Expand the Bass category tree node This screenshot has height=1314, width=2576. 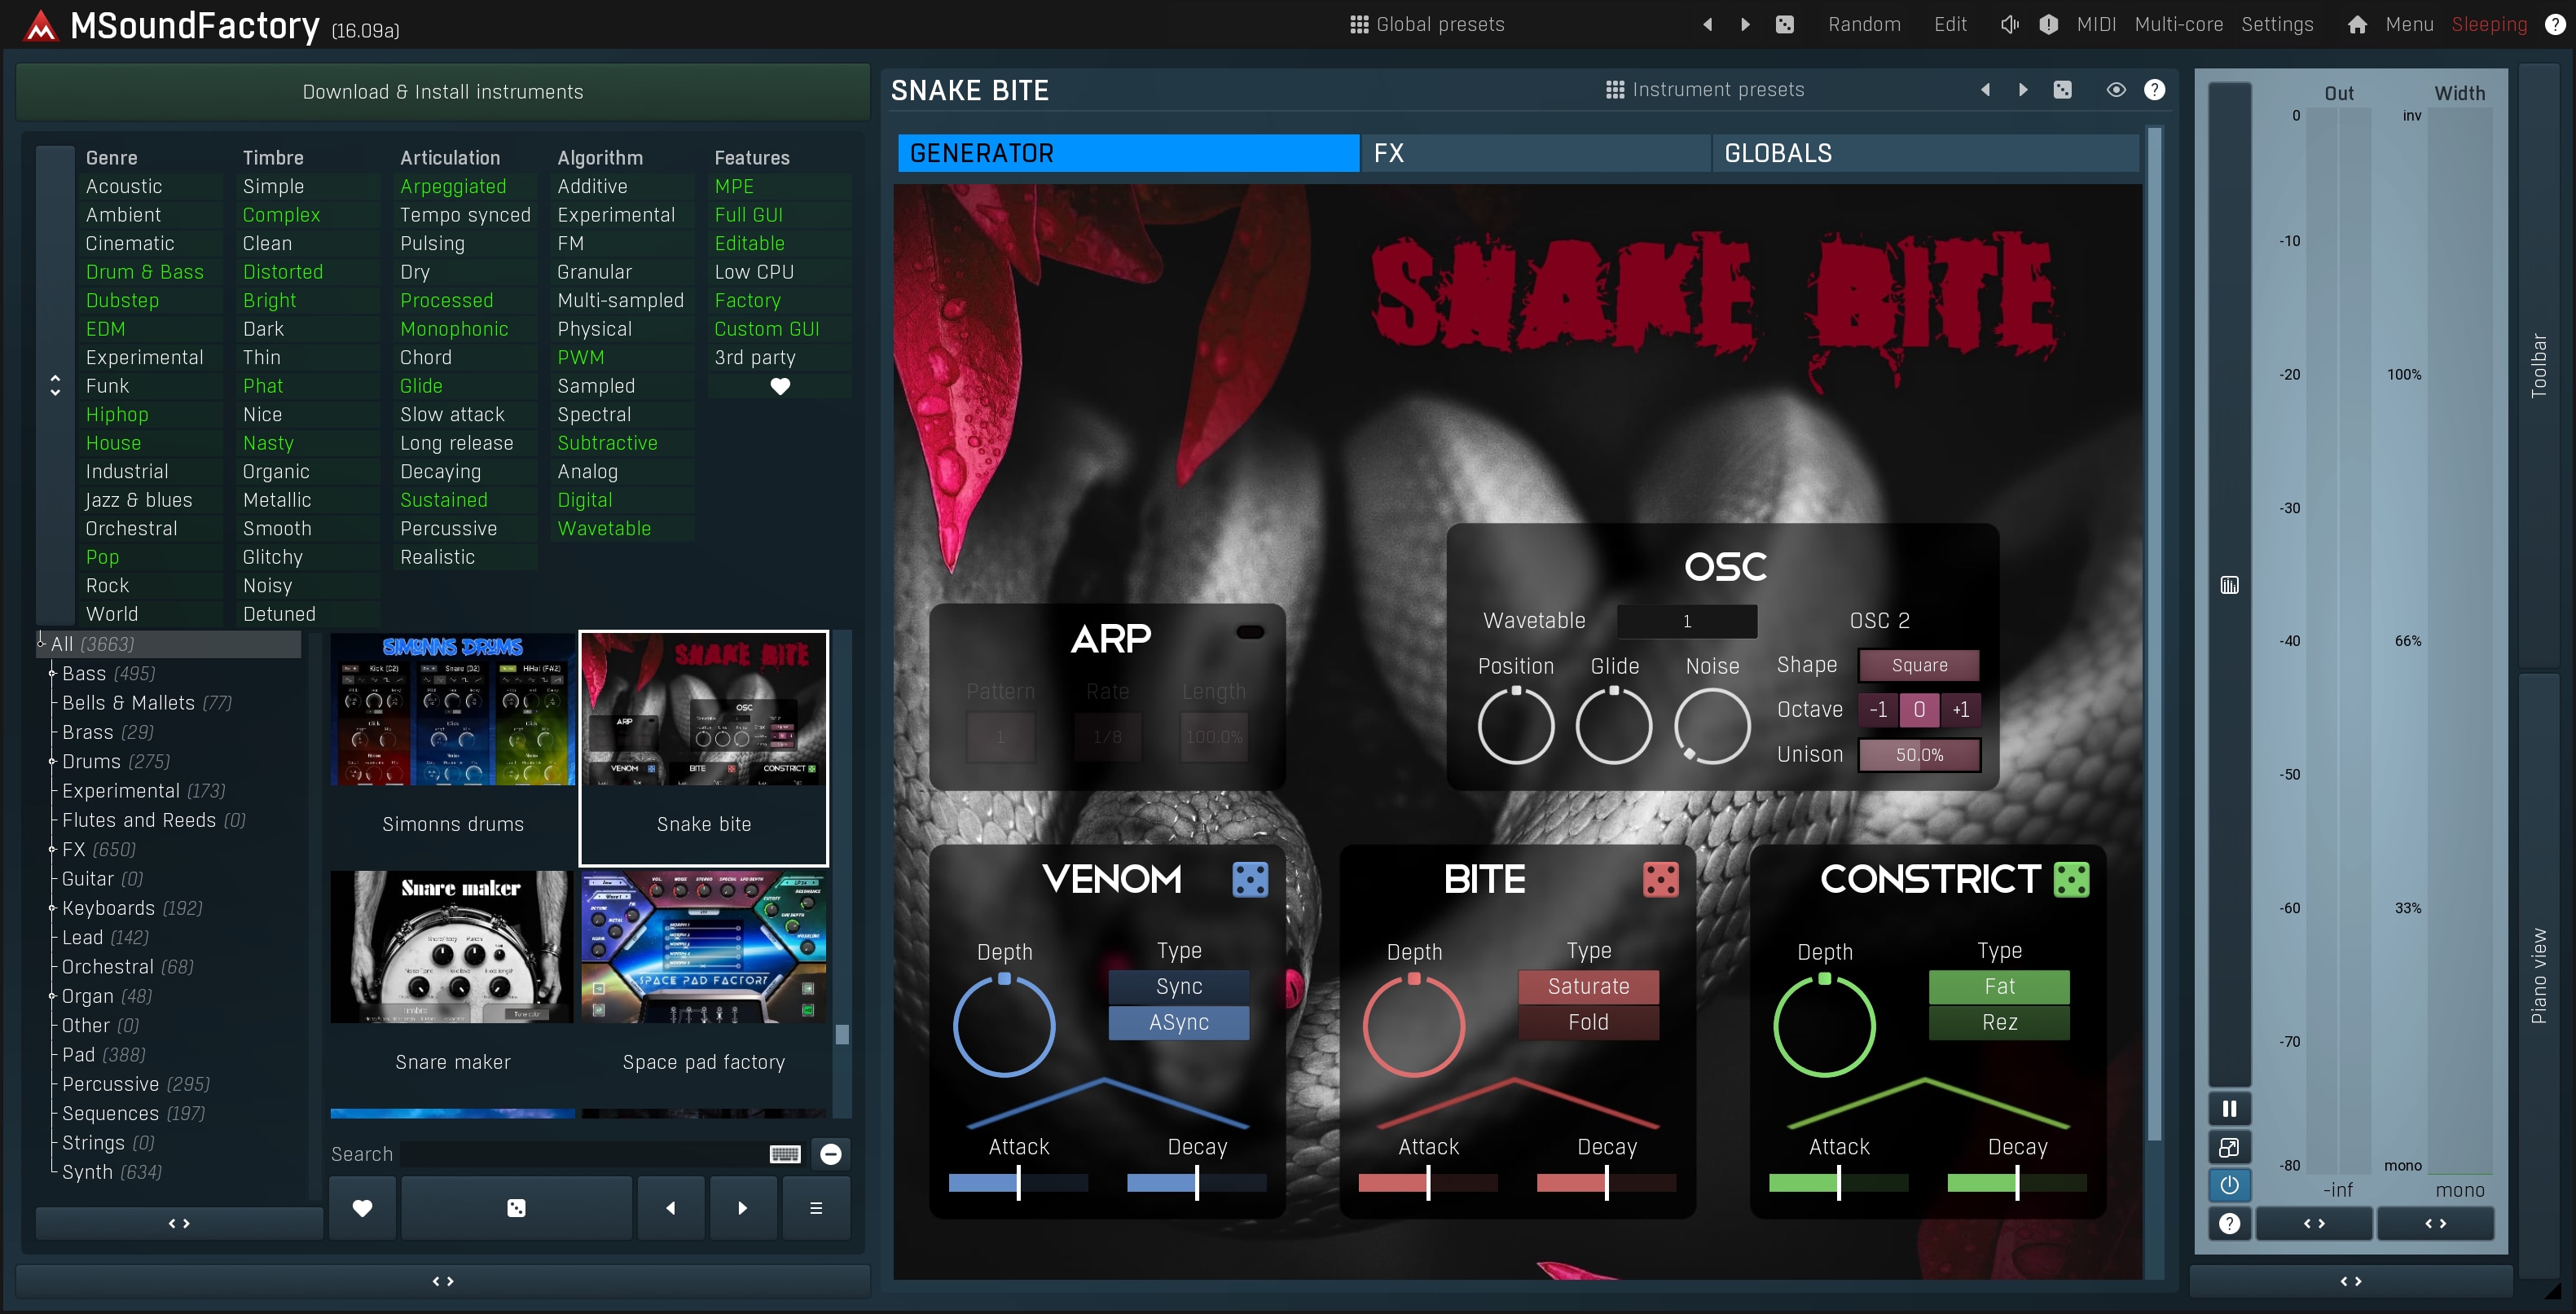52,674
